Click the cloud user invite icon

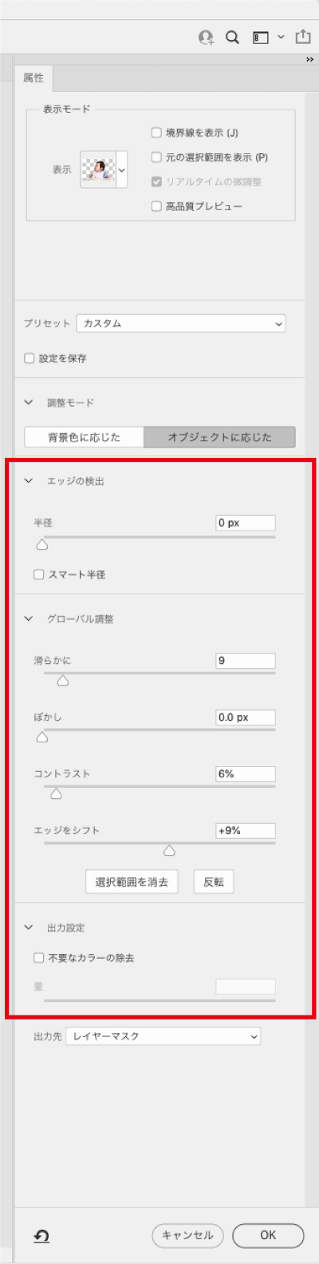click(x=207, y=37)
